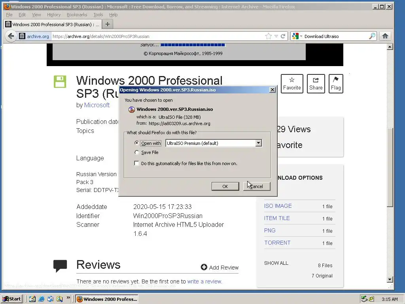This screenshot has height=304, width=405.
Task: Click the second system tray icon
Action: [371, 299]
